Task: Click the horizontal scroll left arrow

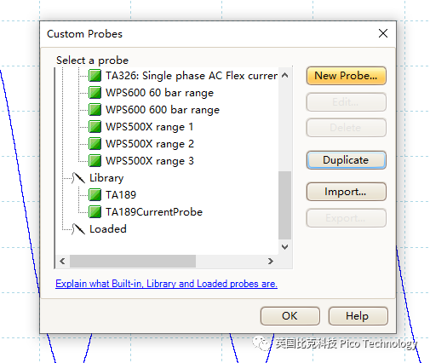Action: (x=63, y=261)
